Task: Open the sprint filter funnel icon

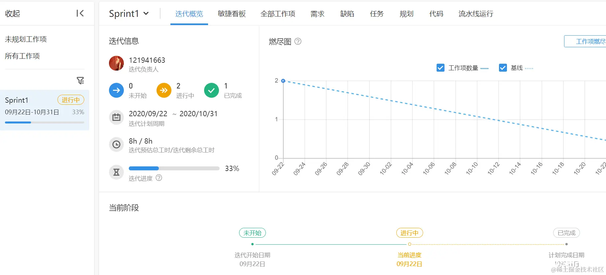Action: coord(80,81)
